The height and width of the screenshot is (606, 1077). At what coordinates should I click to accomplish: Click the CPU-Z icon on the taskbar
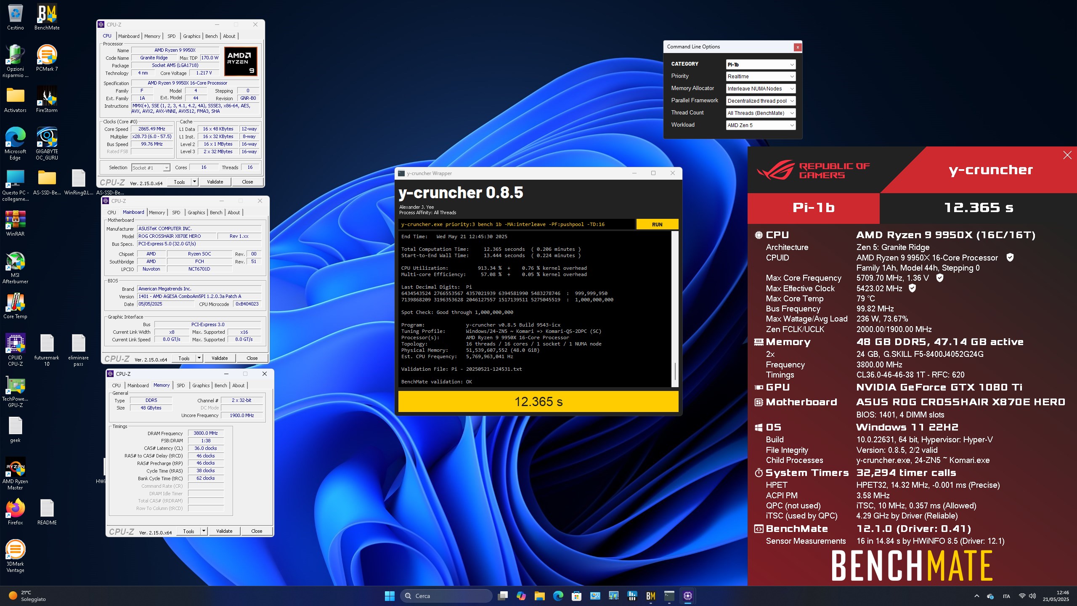pos(687,596)
